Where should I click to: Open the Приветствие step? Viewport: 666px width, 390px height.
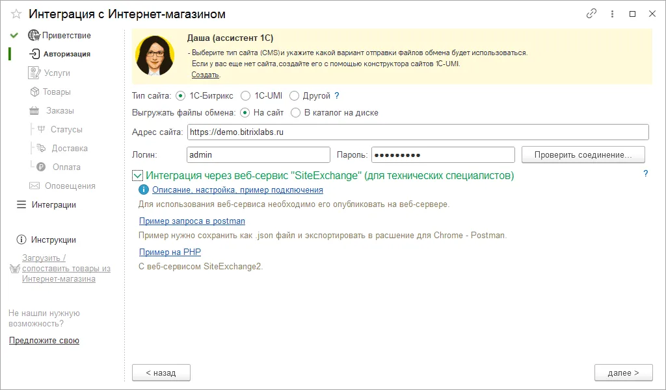[x=67, y=36]
